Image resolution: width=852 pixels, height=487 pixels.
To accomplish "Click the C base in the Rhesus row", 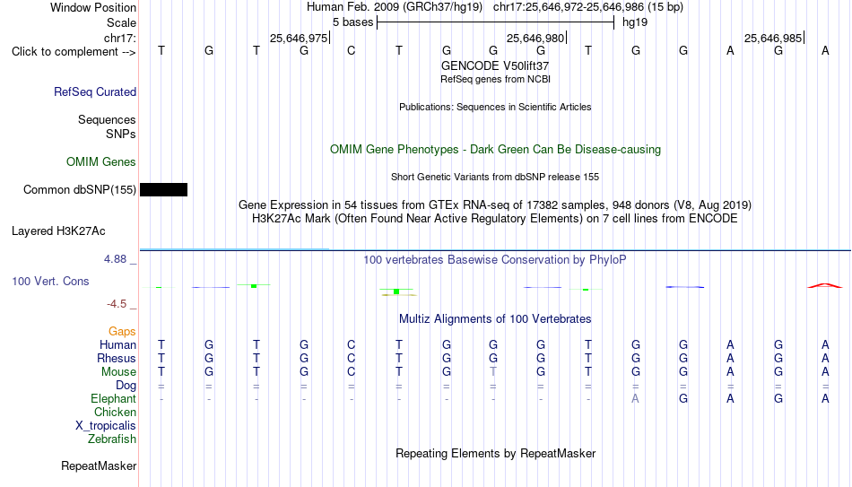I will pos(351,359).
